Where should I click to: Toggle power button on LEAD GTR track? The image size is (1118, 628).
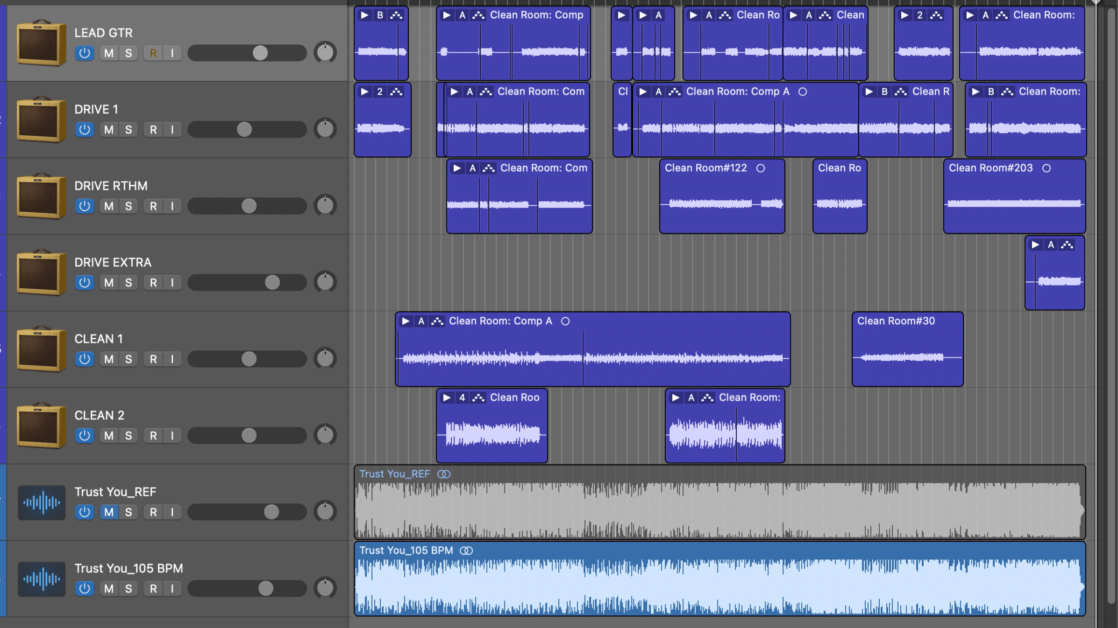point(85,53)
